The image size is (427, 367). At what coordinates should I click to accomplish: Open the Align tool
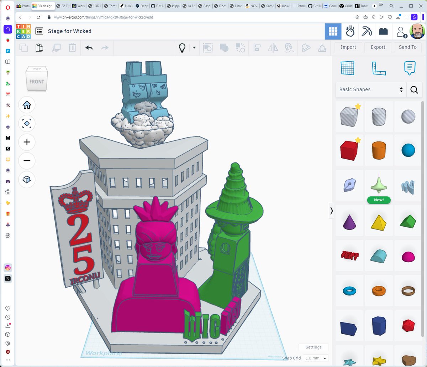(257, 47)
